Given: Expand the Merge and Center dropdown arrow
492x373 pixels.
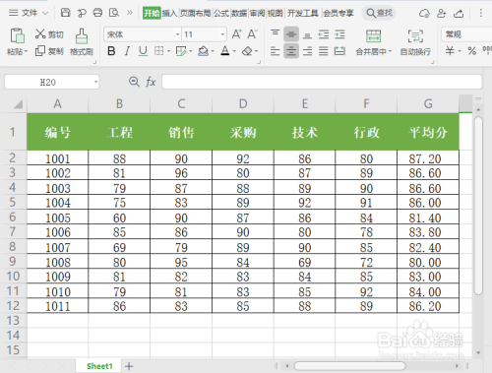Looking at the screenshot, I should 390,51.
